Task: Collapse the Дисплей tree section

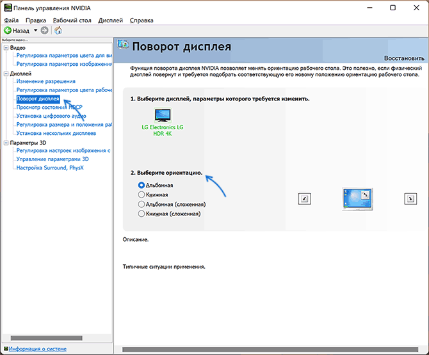Action: tap(6, 74)
